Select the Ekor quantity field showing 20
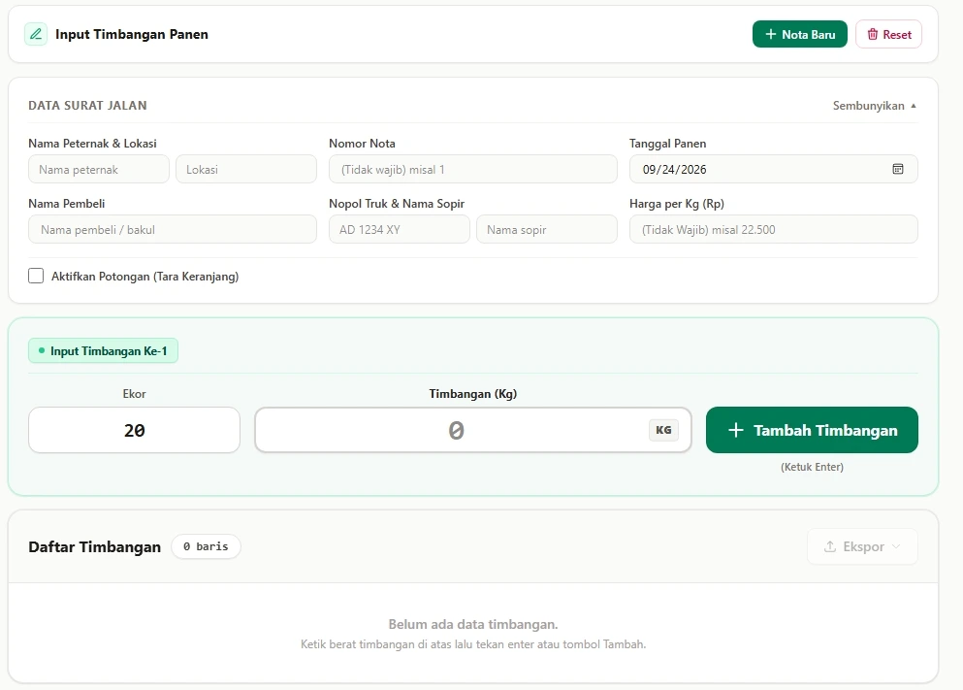Image resolution: width=963 pixels, height=690 pixels. [x=134, y=430]
